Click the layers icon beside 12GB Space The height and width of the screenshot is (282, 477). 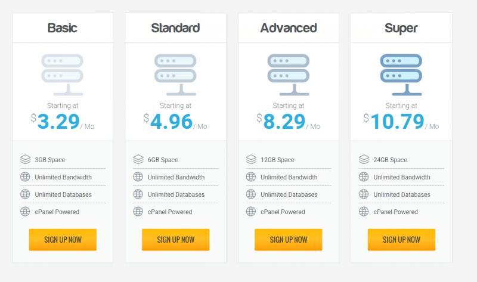point(251,159)
